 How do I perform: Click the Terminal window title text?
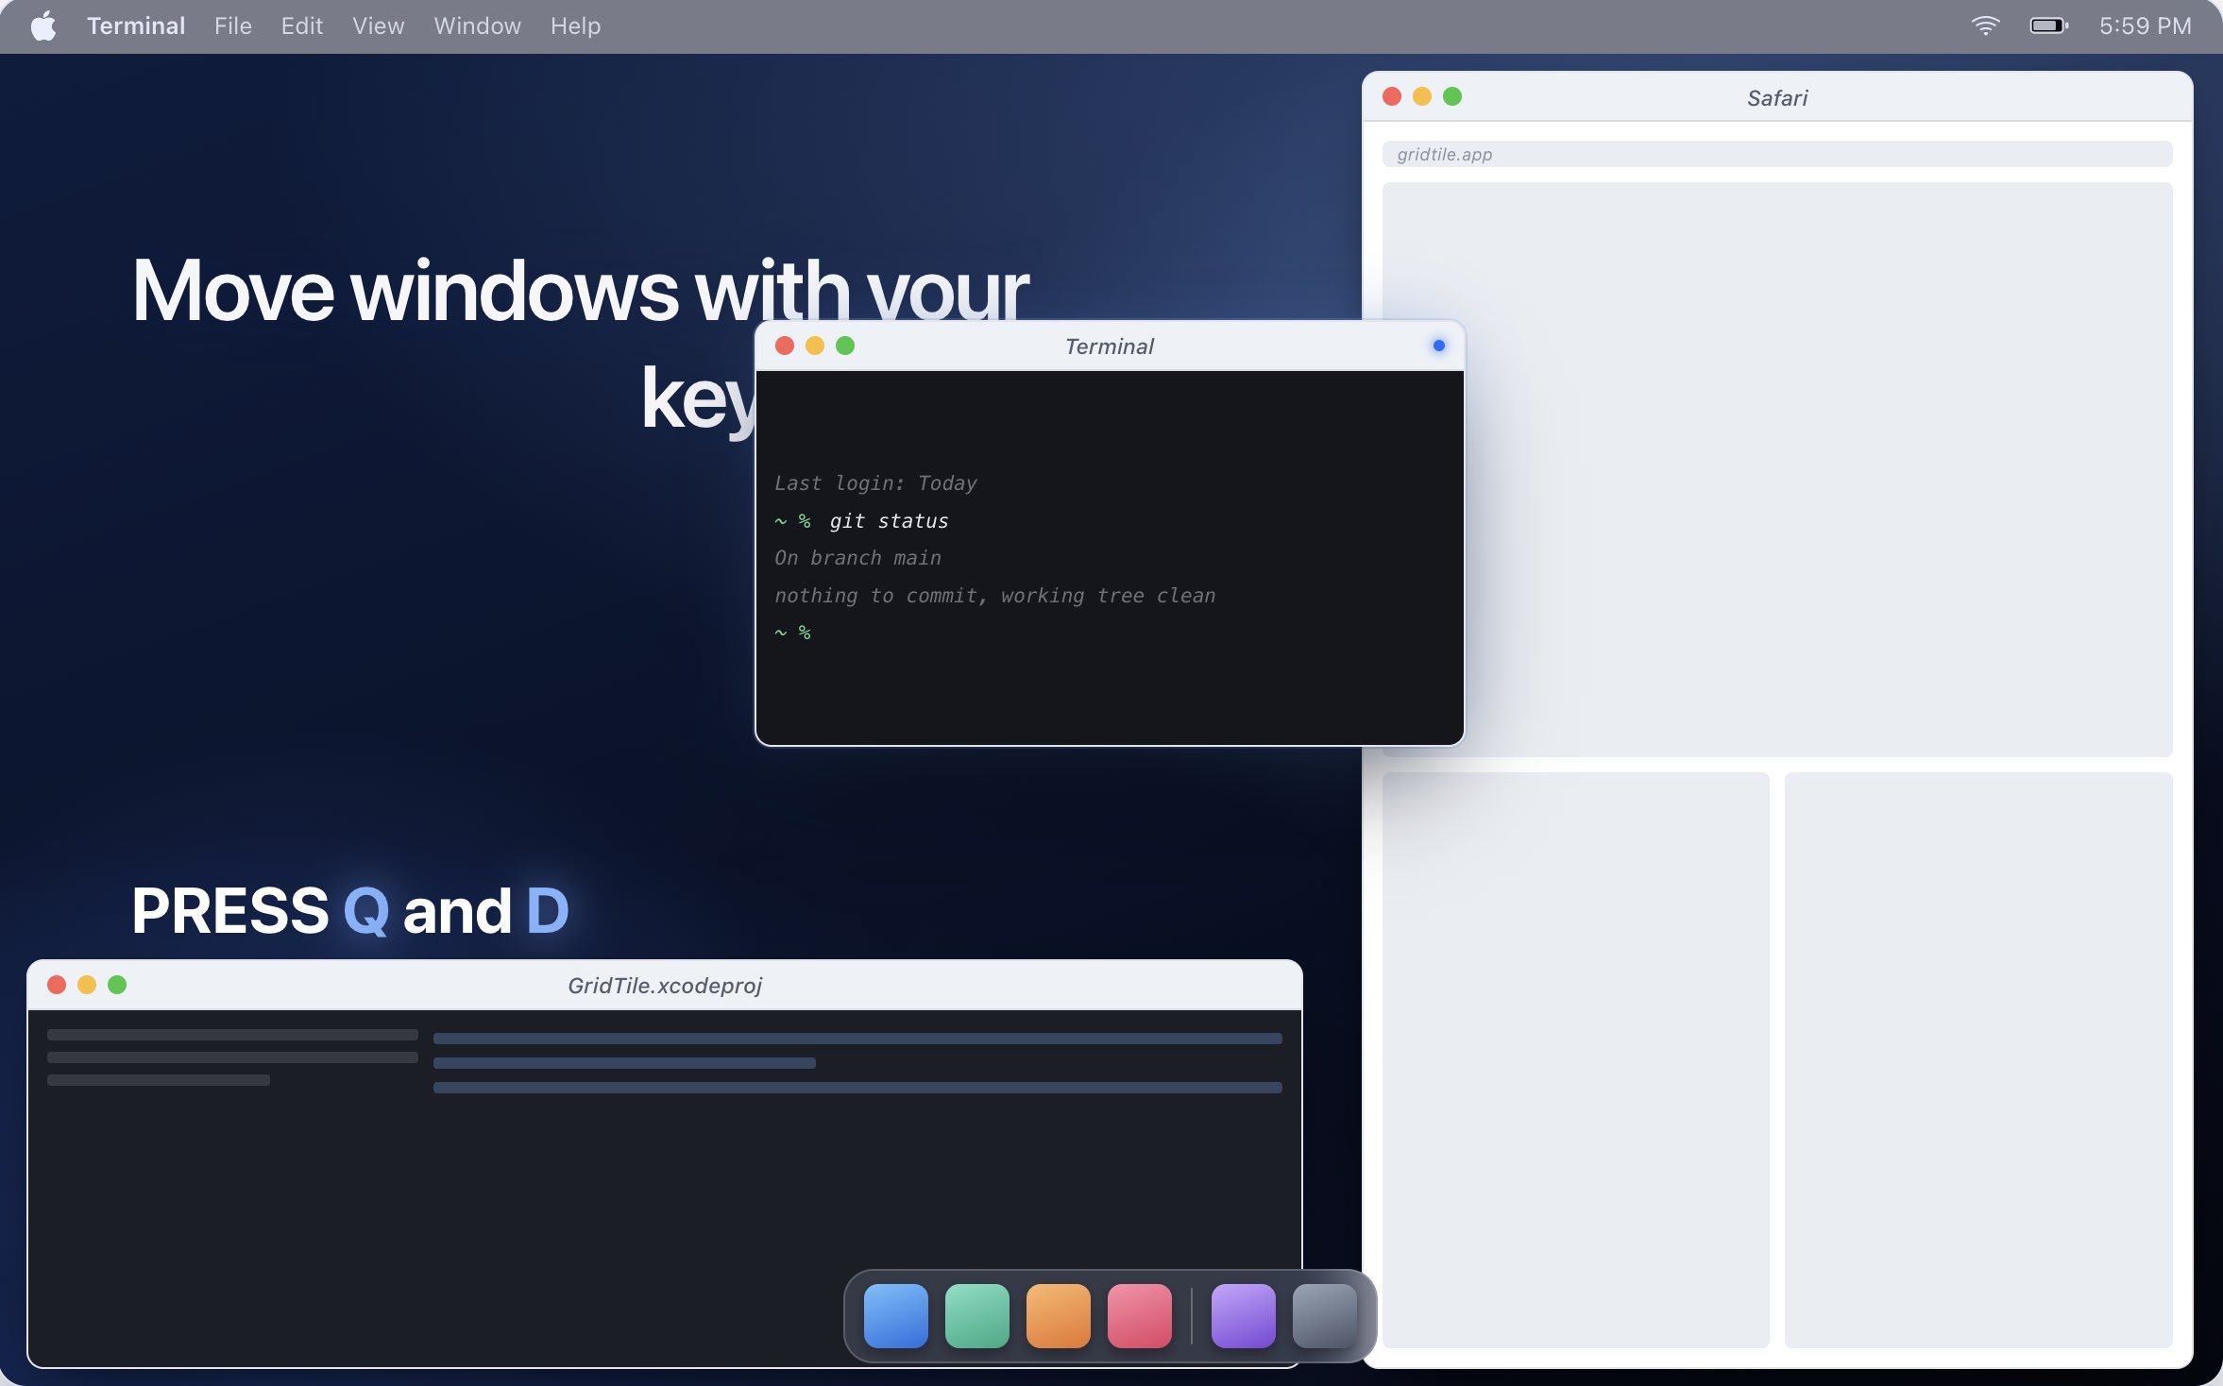(1110, 346)
